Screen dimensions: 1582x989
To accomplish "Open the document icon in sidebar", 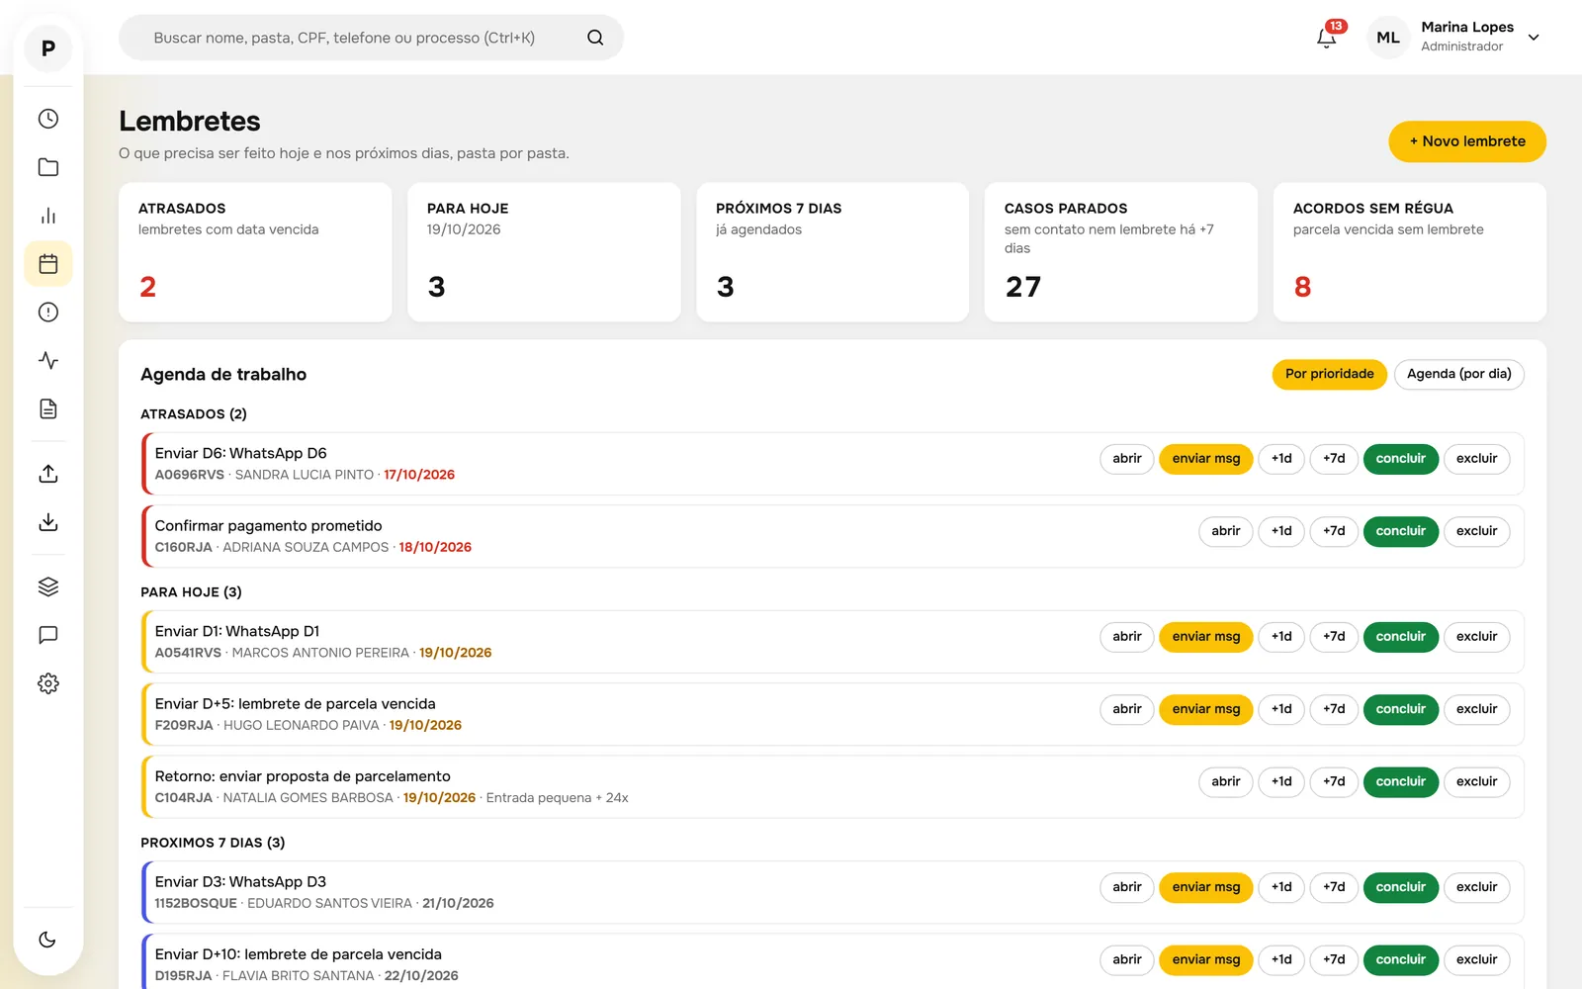I will tap(47, 409).
